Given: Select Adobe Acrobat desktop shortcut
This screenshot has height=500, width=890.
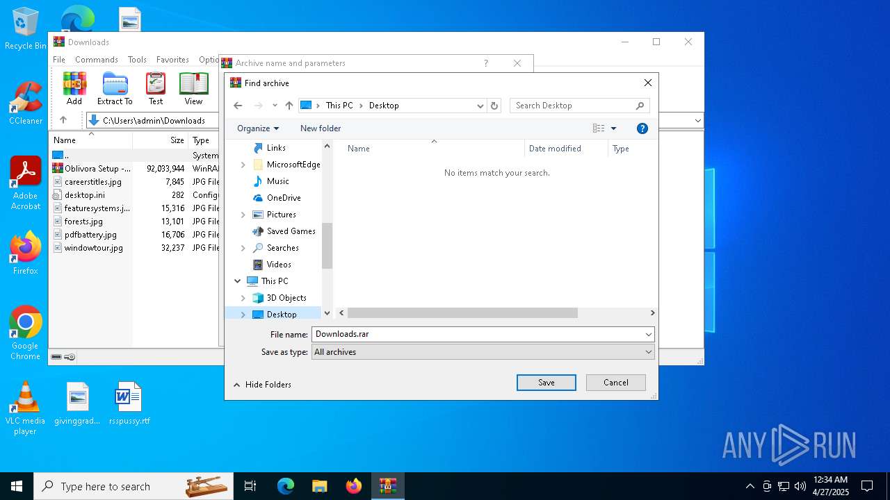Looking at the screenshot, I should (25, 183).
